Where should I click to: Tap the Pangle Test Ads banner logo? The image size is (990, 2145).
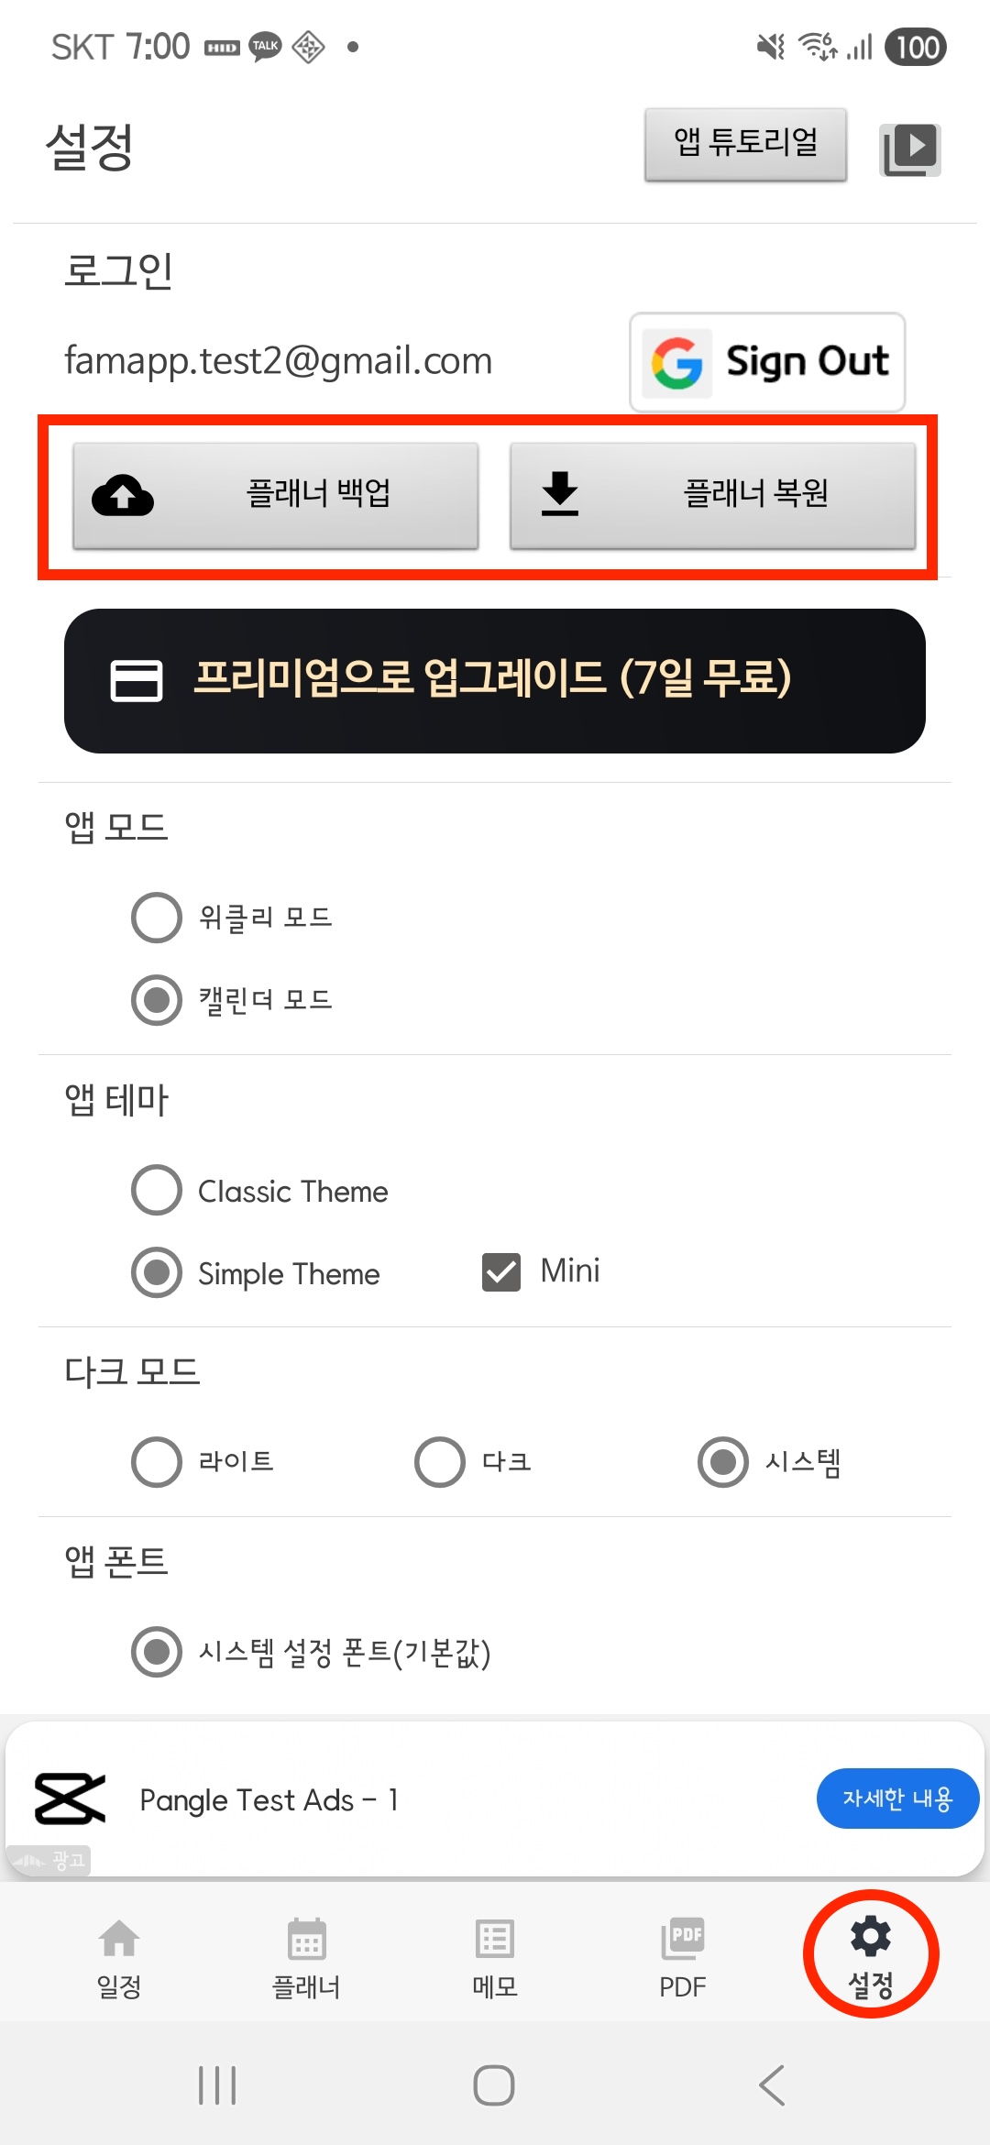70,1798
